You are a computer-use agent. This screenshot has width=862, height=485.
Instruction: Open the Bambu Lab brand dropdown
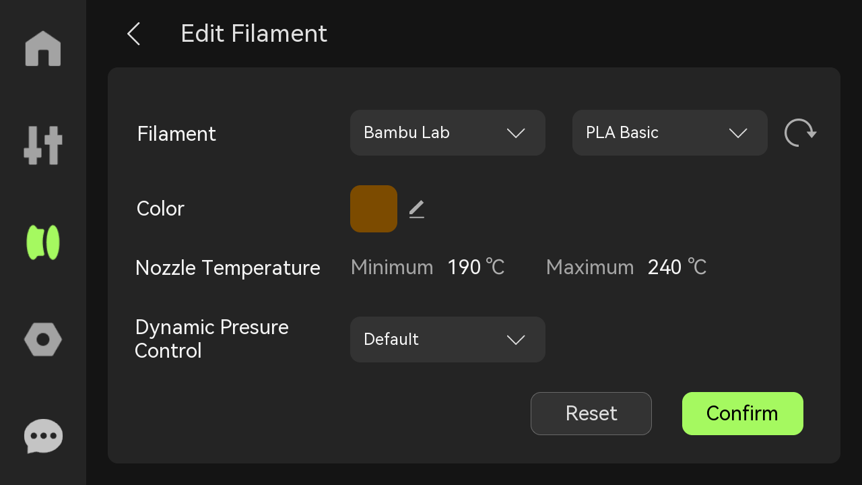[x=448, y=133]
